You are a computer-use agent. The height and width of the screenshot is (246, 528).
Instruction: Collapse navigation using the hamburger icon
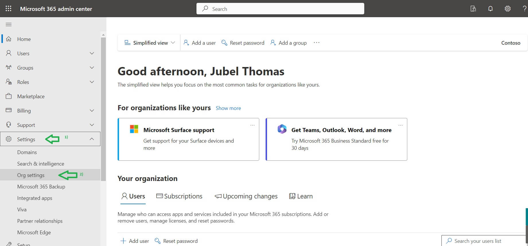coord(9,24)
